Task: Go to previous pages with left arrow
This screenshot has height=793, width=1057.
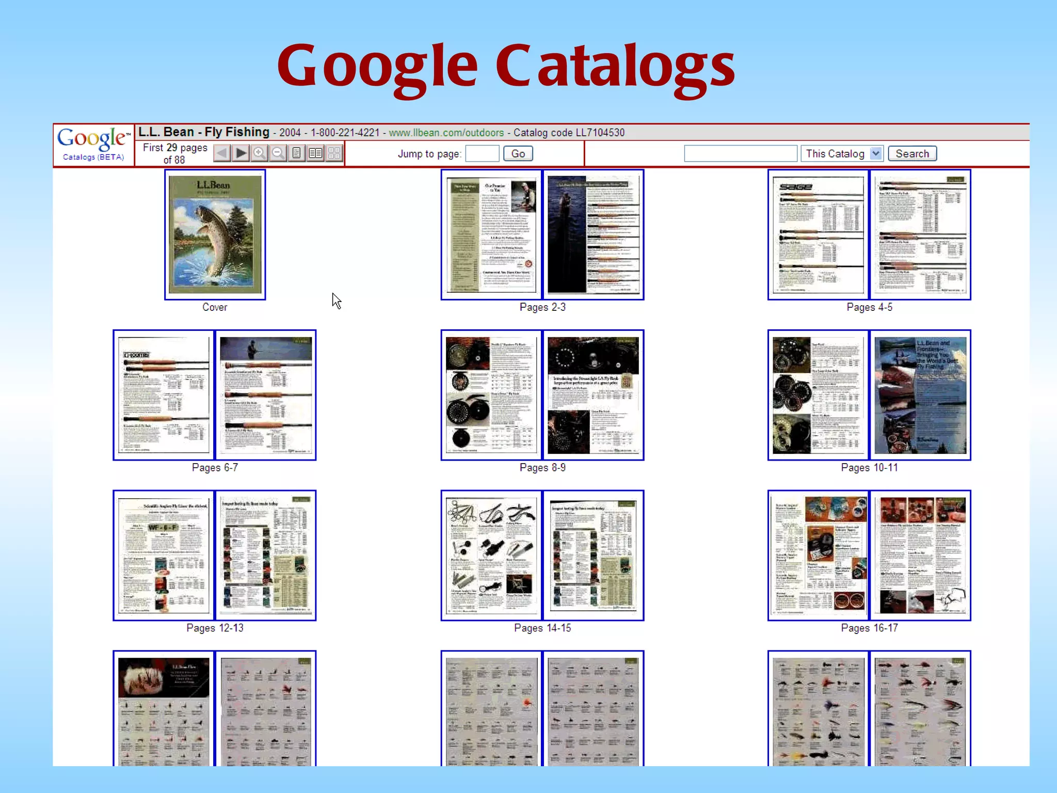Action: coord(222,153)
